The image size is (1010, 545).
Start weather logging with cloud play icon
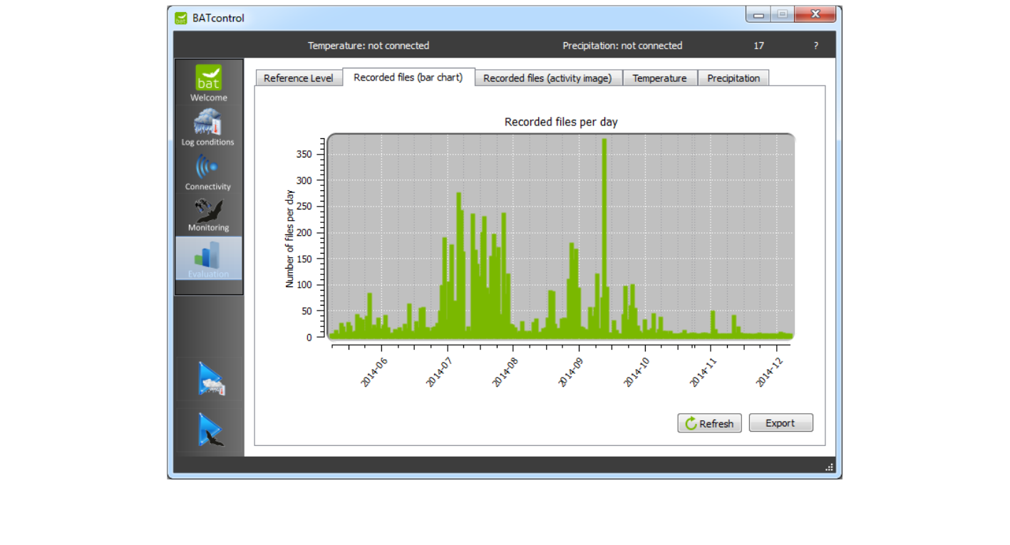point(210,379)
